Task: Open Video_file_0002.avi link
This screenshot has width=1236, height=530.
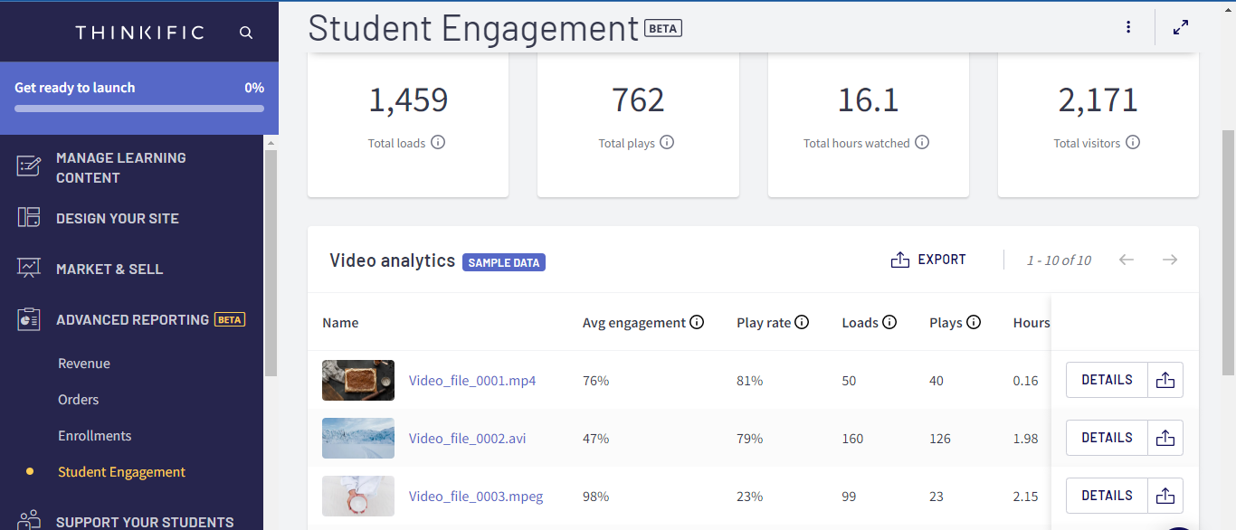Action: 467,439
